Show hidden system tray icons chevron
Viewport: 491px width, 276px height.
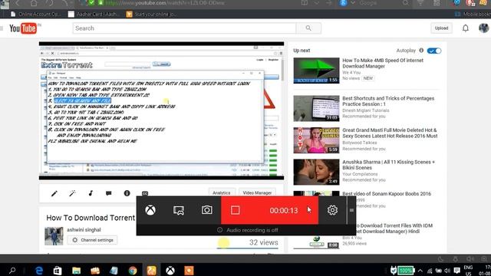[420, 271]
